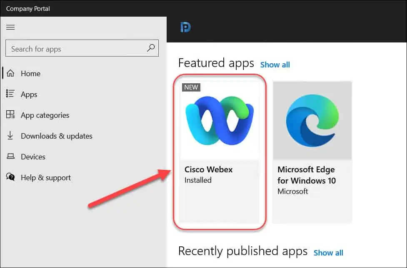Open Downloads & updates page
407x268 pixels.
tap(57, 136)
